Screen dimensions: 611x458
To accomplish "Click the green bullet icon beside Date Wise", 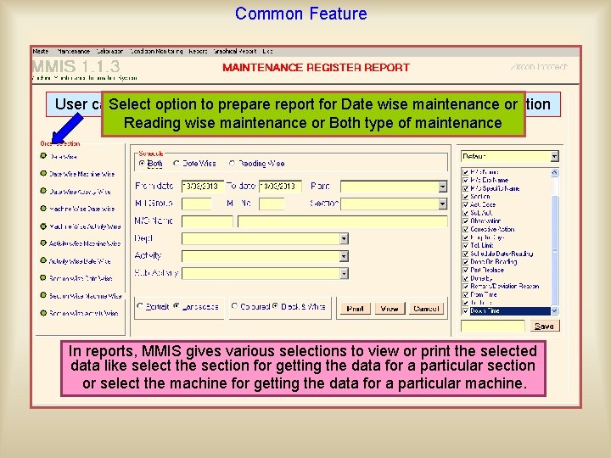I will (x=43, y=156).
